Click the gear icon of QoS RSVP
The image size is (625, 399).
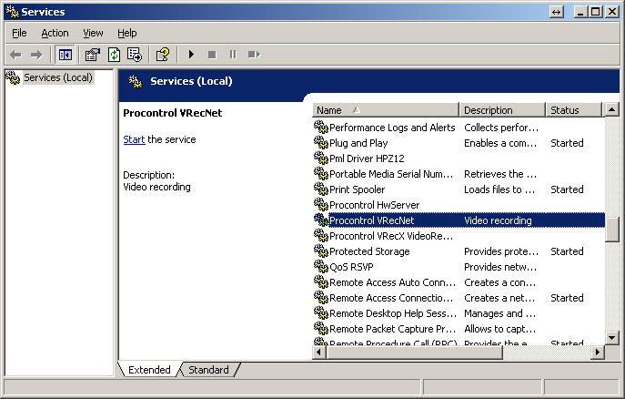click(321, 267)
